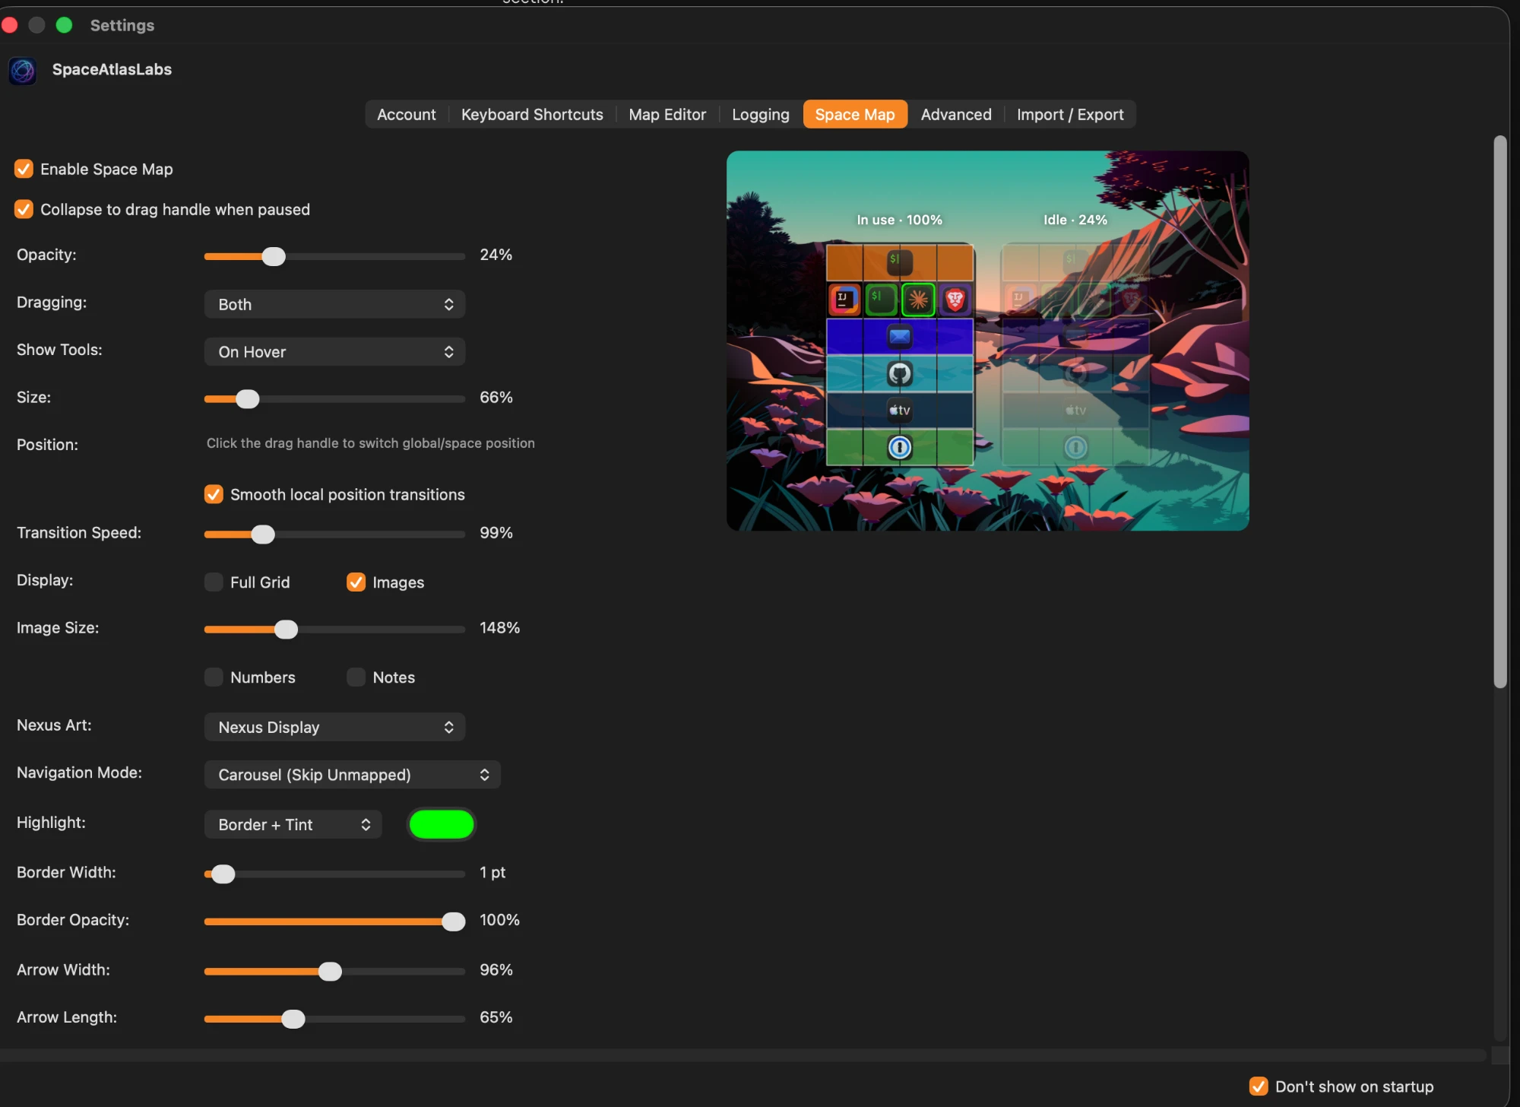Click the Border Opacity slider knob
The width and height of the screenshot is (1520, 1107).
(x=454, y=921)
